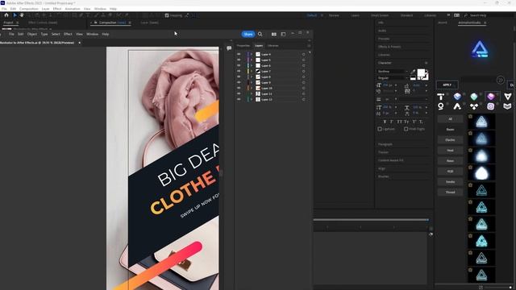This screenshot has width=516, height=290.
Task: Favorite the first triangle preset star
Action: coord(470,116)
